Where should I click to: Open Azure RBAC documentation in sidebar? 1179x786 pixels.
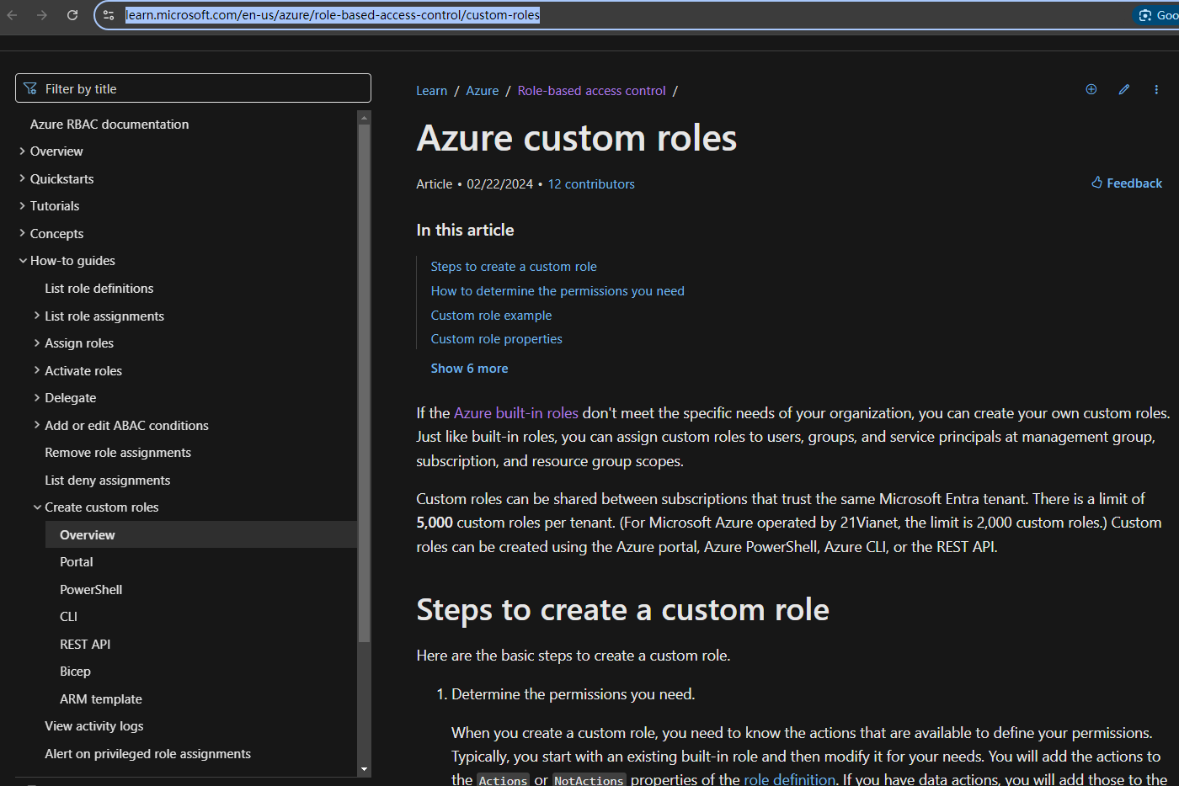click(x=109, y=124)
